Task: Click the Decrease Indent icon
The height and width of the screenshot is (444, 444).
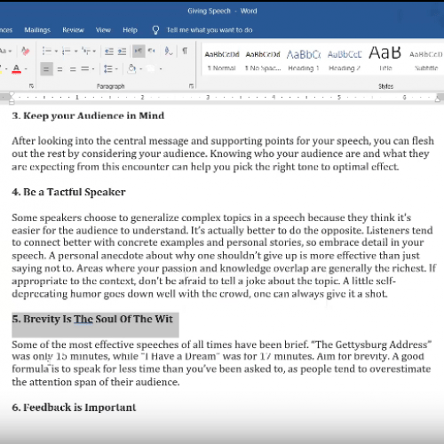Action: tap(109, 52)
